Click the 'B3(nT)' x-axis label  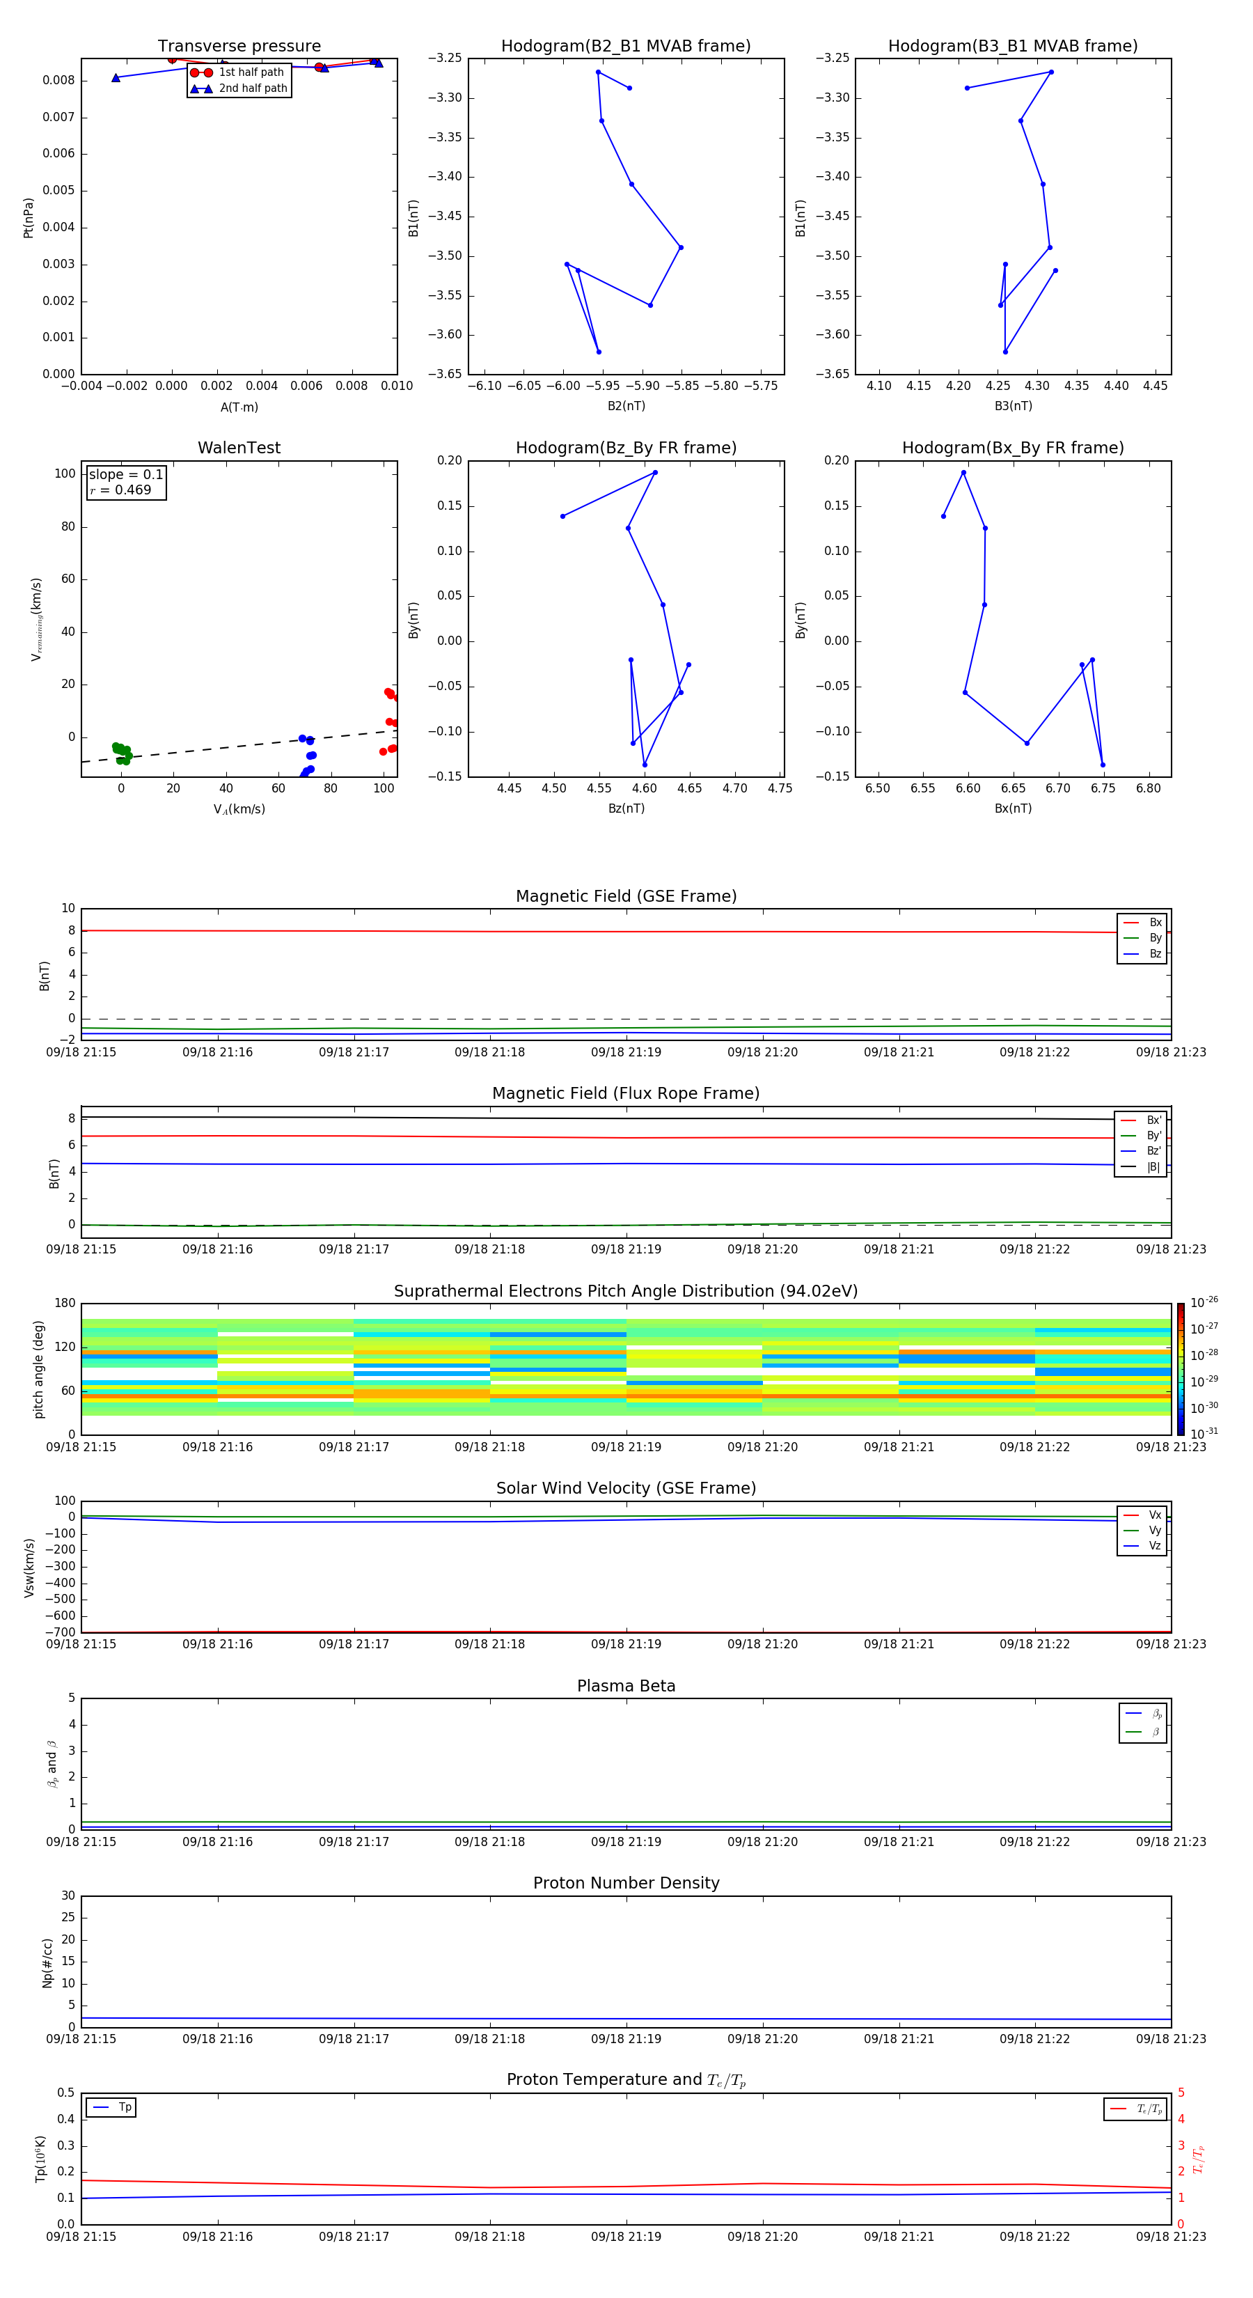click(x=1013, y=406)
